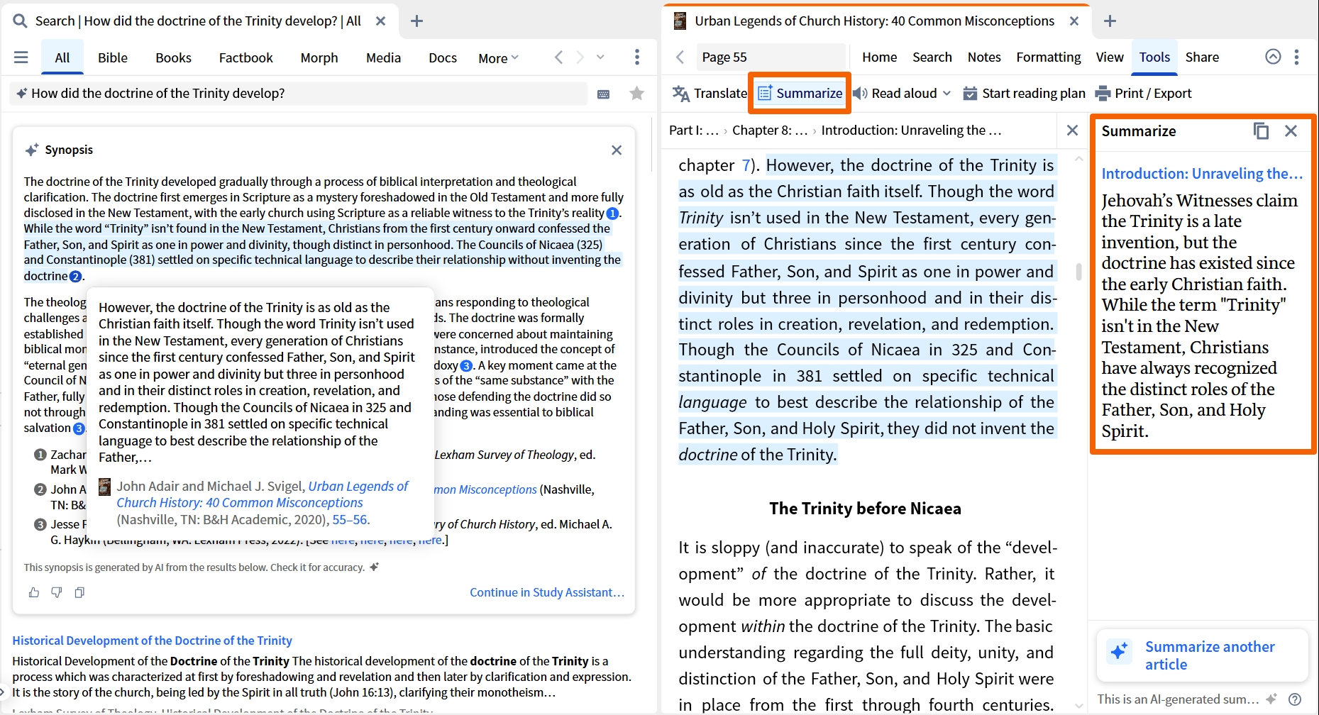Open pages 55–56 link in citation popup
Viewport: 1319px width, 715px height.
point(350,520)
